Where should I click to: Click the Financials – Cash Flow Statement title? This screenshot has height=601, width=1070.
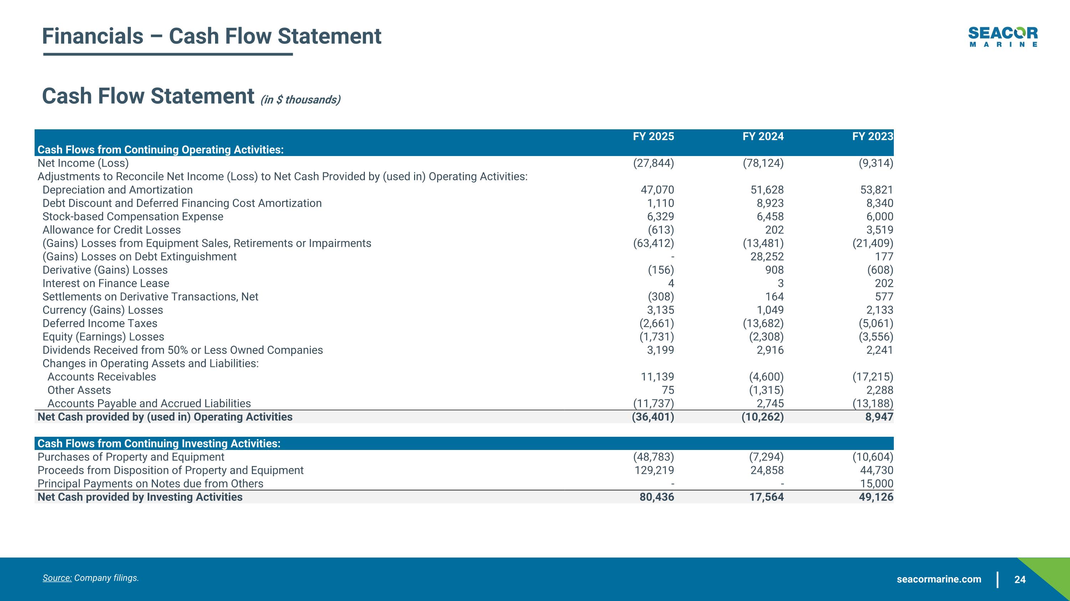tap(212, 36)
